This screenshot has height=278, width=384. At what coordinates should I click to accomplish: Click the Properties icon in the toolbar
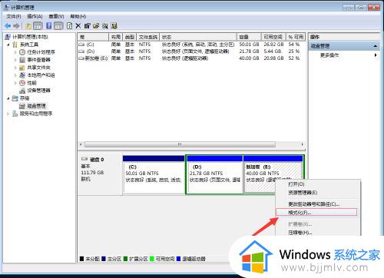pos(87,26)
